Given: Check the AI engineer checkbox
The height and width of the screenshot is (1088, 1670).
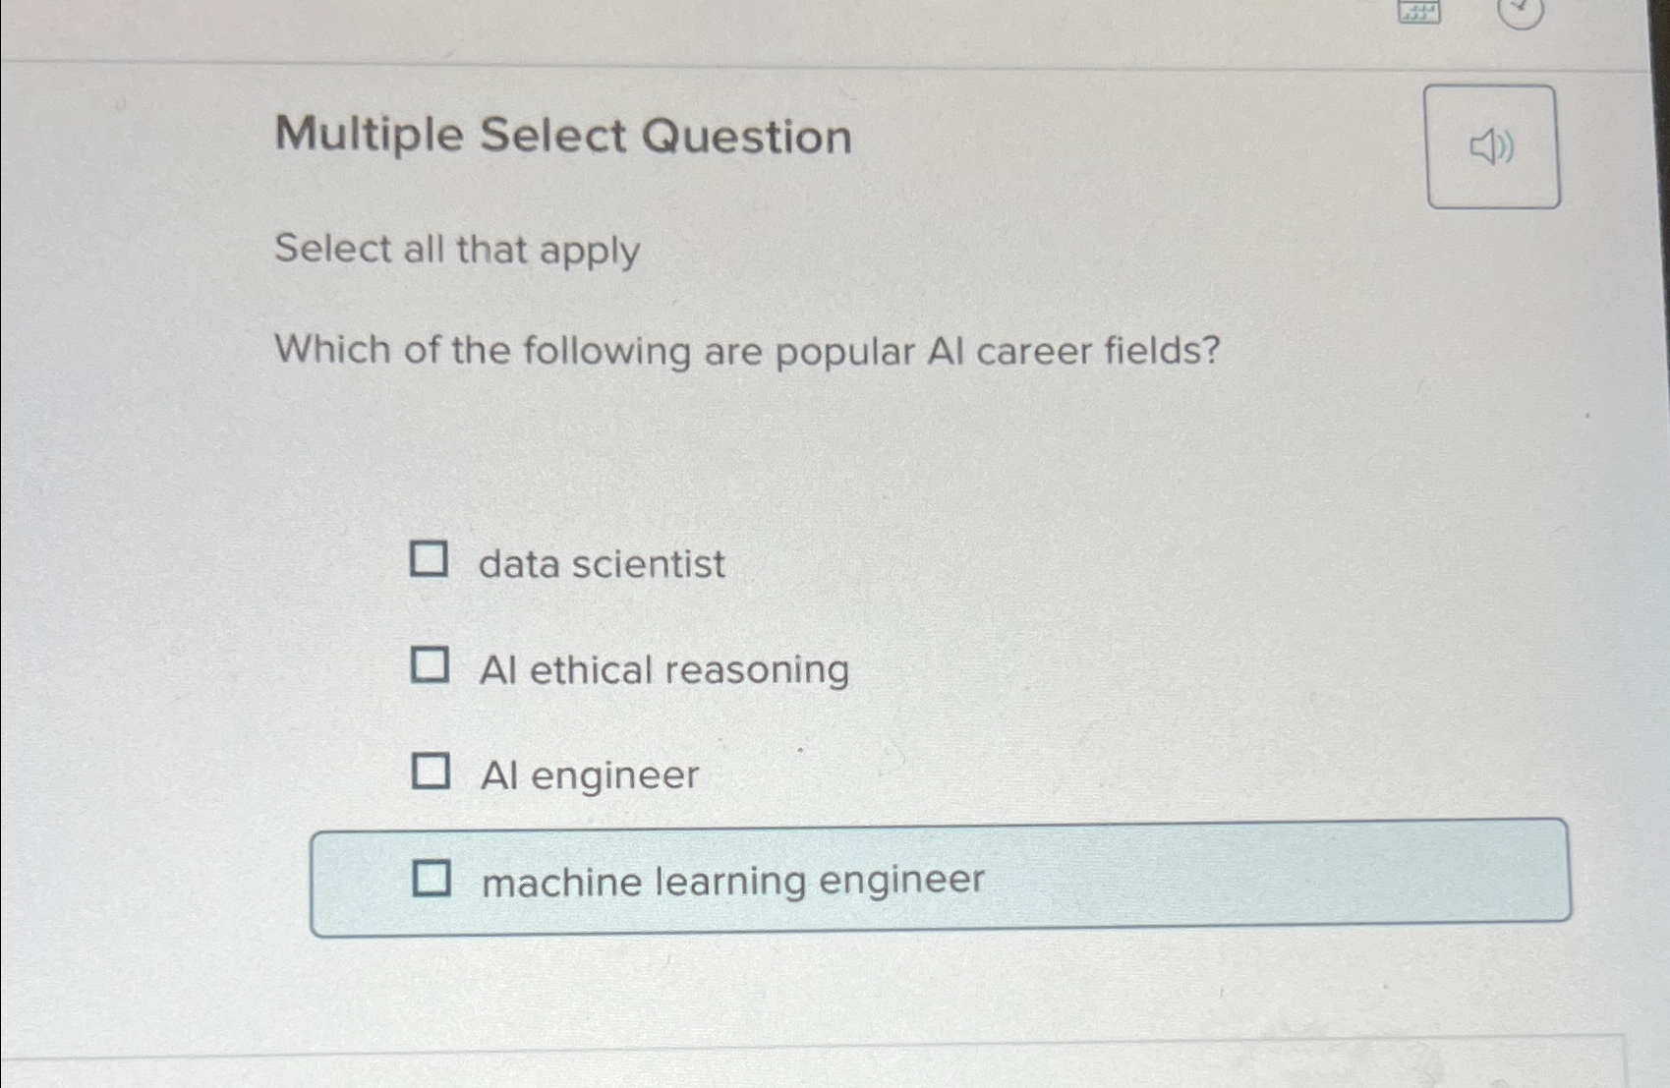Looking at the screenshot, I should (432, 773).
